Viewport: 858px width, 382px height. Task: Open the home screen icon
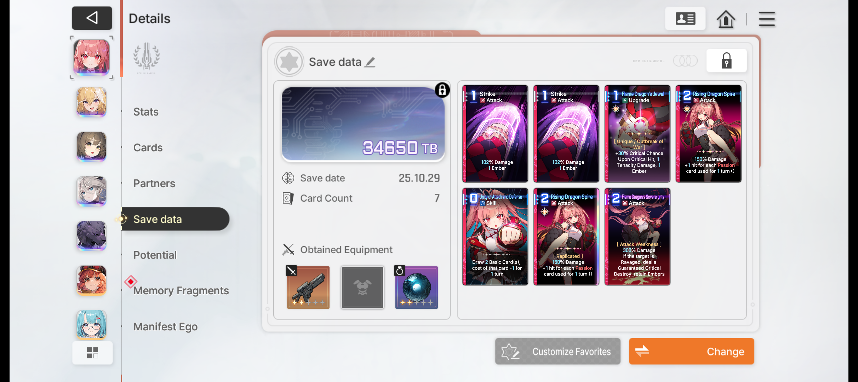coord(726,19)
